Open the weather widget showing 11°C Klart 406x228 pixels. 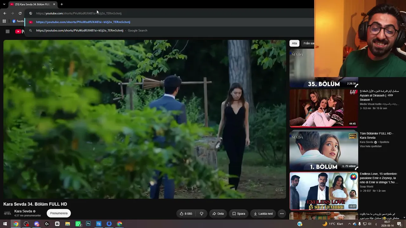(333, 224)
